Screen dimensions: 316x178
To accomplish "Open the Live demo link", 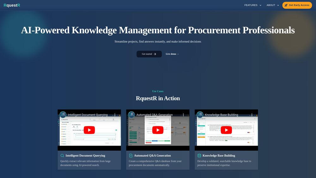I will tap(172, 54).
